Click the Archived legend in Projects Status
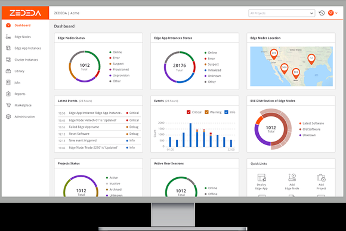Screen dimensions: 346x231 coord(114,189)
